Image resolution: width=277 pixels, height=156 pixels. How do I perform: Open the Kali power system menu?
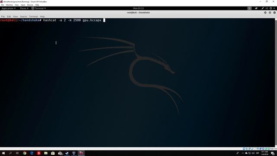pos(272,8)
